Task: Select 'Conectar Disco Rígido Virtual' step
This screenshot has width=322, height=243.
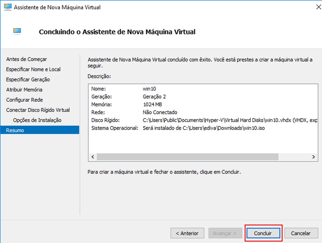Action: coord(38,110)
